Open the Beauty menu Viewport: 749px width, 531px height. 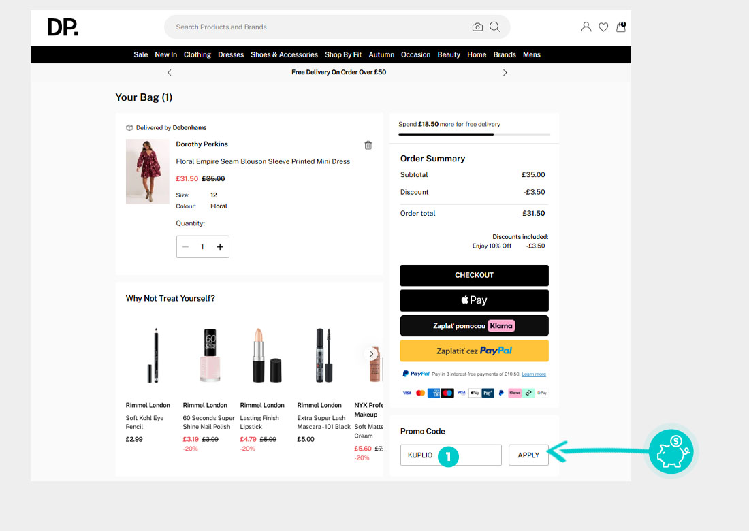[449, 54]
